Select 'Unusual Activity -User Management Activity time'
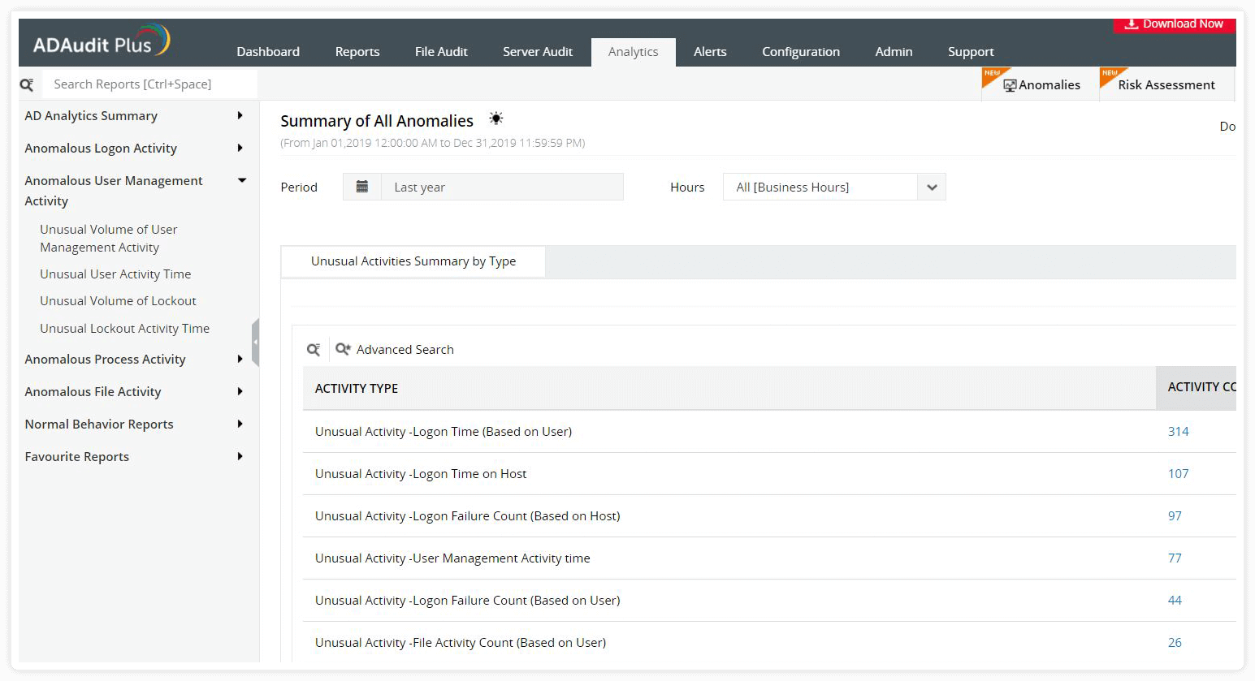Image resolution: width=1255 pixels, height=681 pixels. coord(452,558)
